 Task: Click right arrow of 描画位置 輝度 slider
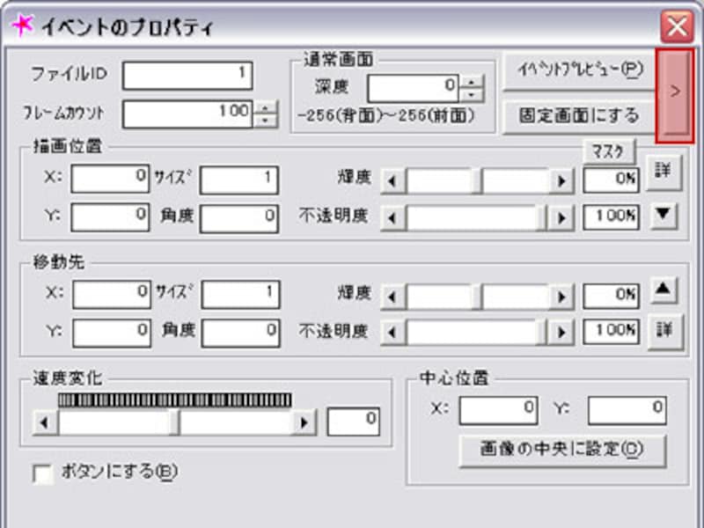(561, 181)
